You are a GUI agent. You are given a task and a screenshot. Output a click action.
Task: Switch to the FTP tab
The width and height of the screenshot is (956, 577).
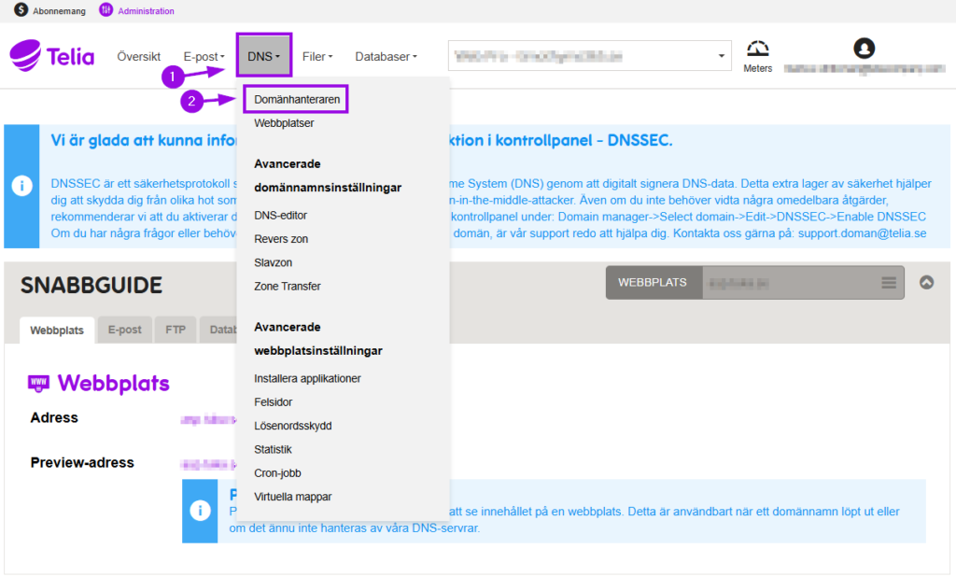coord(176,330)
